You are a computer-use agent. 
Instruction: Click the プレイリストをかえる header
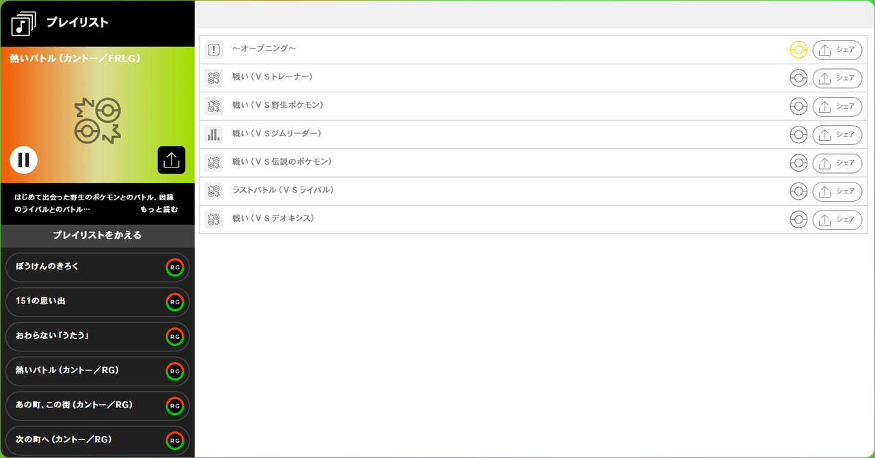[97, 235]
